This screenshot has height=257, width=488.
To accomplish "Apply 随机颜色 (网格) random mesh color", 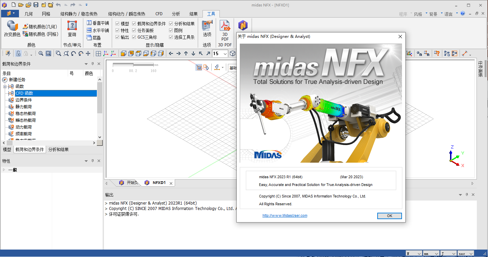I will point(41,34).
